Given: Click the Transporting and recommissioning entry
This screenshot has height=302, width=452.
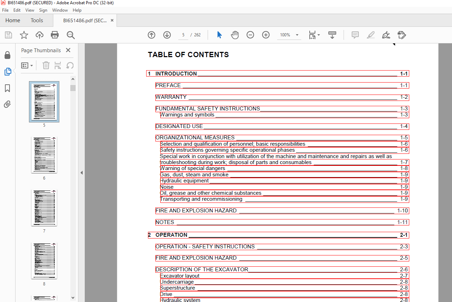Looking at the screenshot, I should pyautogui.click(x=285, y=199).
